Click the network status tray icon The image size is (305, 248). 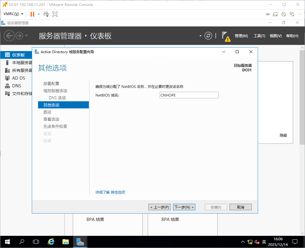250,242
